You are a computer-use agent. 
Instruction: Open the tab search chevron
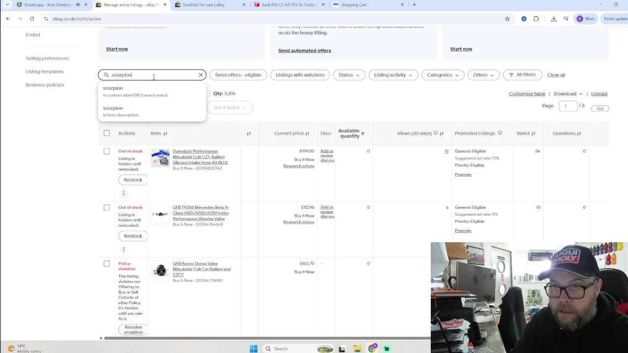pos(7,5)
